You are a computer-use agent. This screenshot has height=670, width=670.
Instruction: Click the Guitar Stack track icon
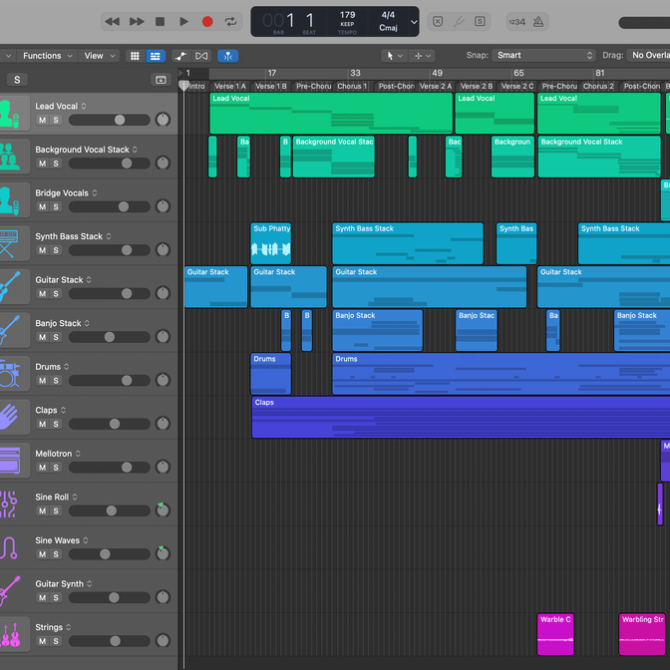point(10,287)
